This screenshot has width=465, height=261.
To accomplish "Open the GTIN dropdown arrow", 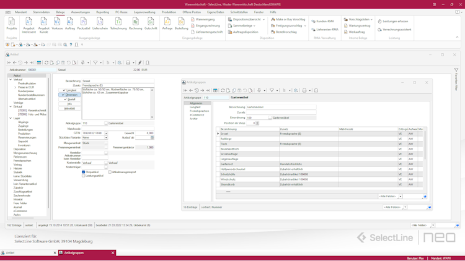I will (106, 133).
